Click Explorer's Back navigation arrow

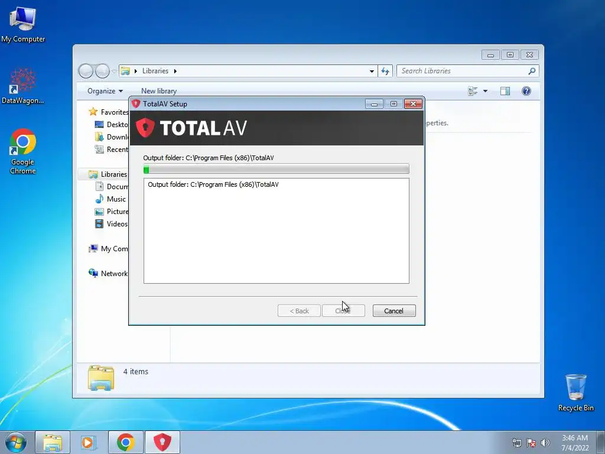[86, 71]
